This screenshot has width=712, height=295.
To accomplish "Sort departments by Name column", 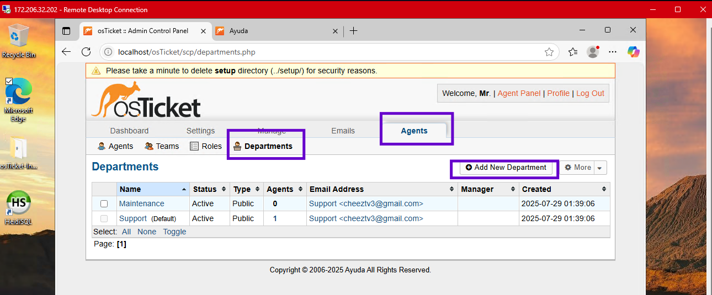I will (153, 189).
